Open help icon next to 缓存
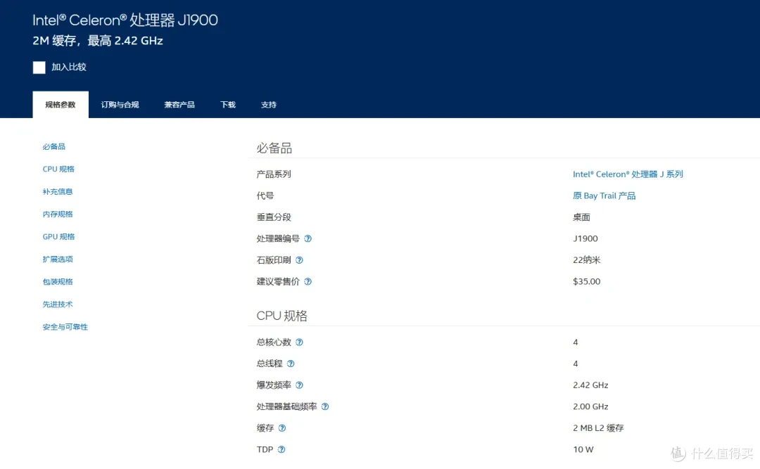Viewport: 760px width, 469px height. 281,428
